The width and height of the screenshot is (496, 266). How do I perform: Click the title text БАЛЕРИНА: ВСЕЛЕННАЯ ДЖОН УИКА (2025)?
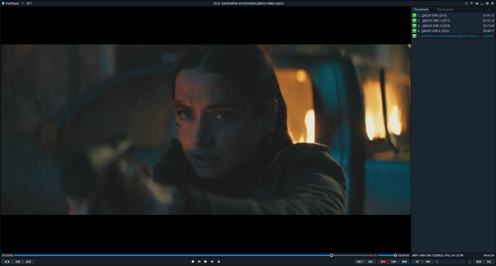click(x=253, y=3)
